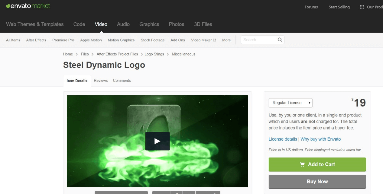Click the Envato Market logo
383x194 pixels.
(28, 6)
